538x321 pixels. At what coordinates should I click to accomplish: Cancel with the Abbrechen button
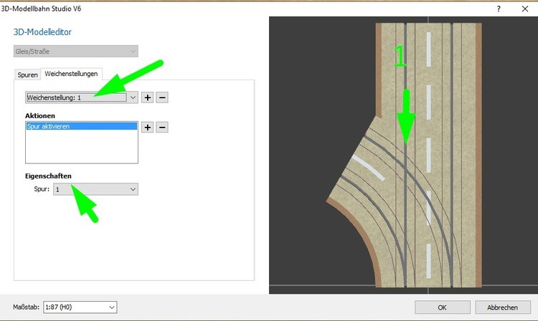tap(503, 307)
